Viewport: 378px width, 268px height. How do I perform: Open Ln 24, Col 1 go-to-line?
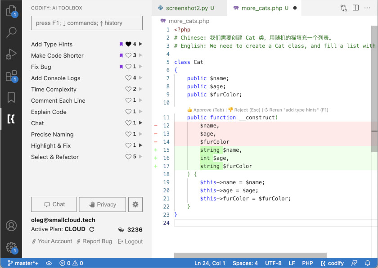210,263
